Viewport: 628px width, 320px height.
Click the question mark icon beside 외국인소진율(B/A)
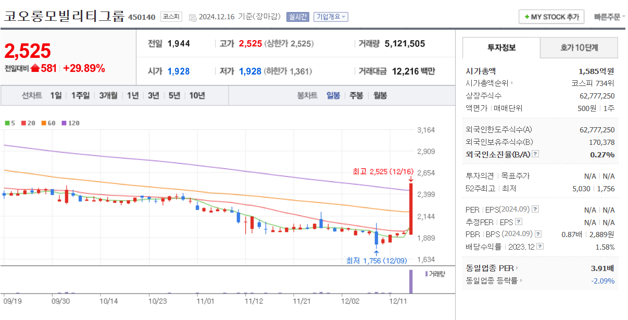click(535, 154)
